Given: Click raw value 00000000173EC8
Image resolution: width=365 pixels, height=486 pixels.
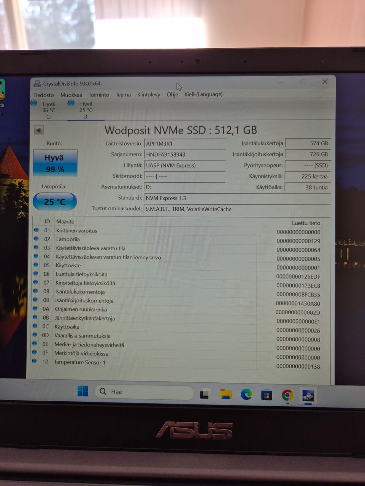Looking at the screenshot, I should tap(298, 286).
